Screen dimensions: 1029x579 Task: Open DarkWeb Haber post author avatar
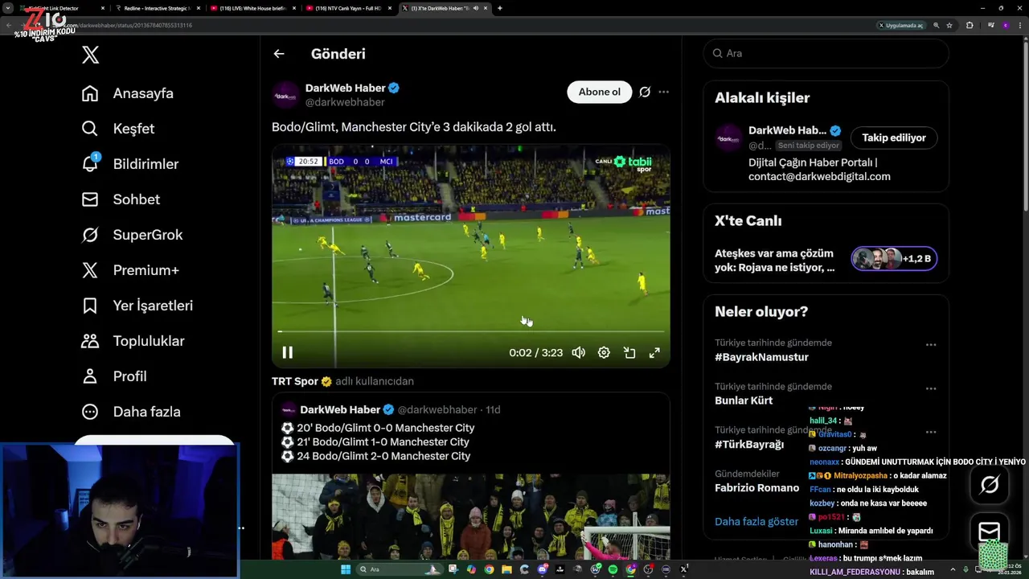(285, 95)
